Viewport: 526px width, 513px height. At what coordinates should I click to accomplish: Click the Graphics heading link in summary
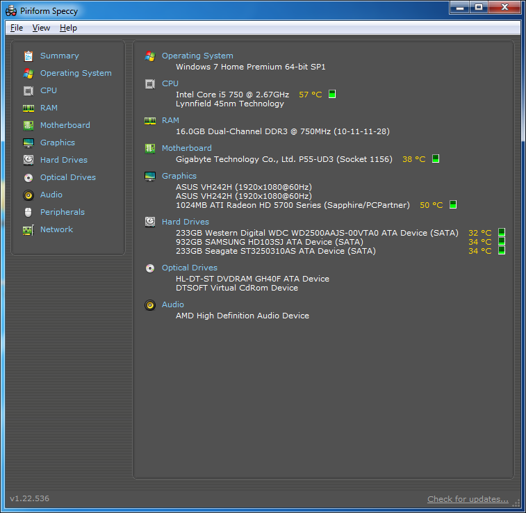(x=179, y=176)
